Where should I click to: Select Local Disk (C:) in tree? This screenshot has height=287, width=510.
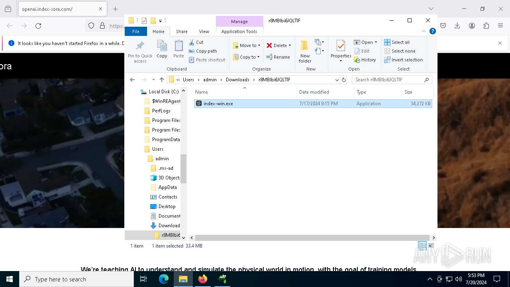pyautogui.click(x=163, y=92)
